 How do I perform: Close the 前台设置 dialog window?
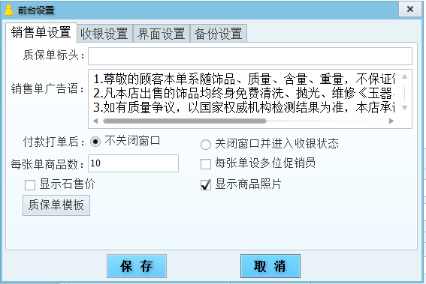coord(410,9)
